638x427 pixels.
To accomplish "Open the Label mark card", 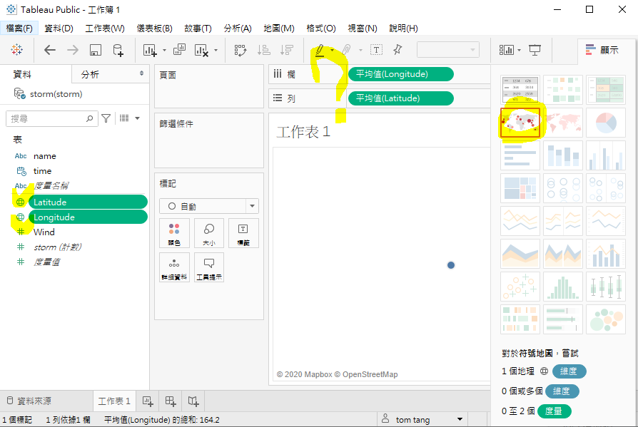I will [x=243, y=233].
